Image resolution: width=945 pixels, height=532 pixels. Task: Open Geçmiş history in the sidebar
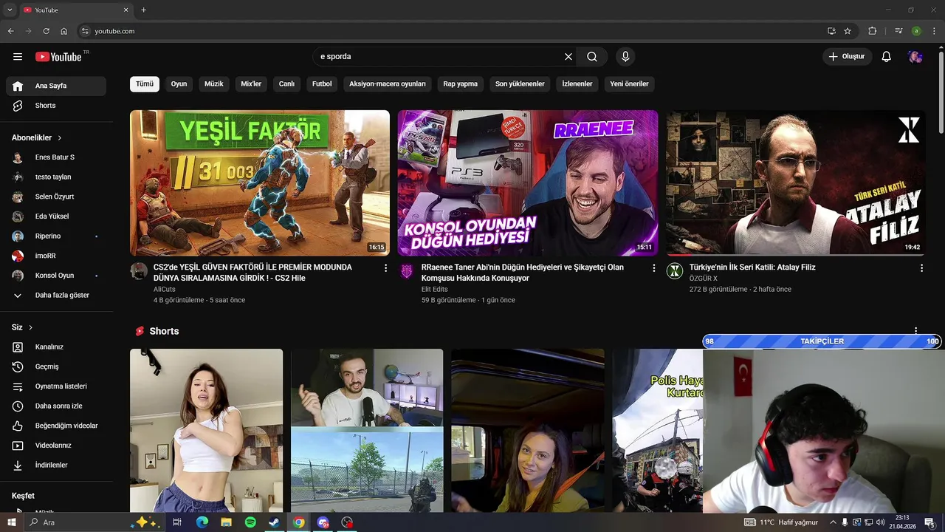[x=56, y=366]
